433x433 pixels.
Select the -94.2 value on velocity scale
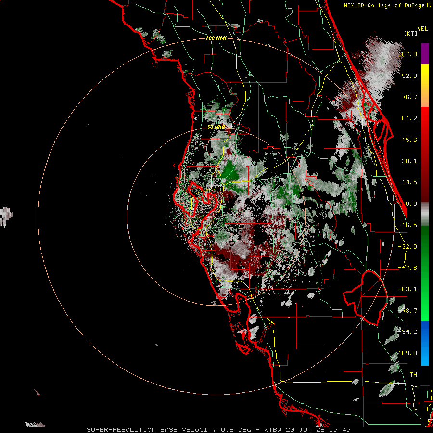tap(408, 331)
